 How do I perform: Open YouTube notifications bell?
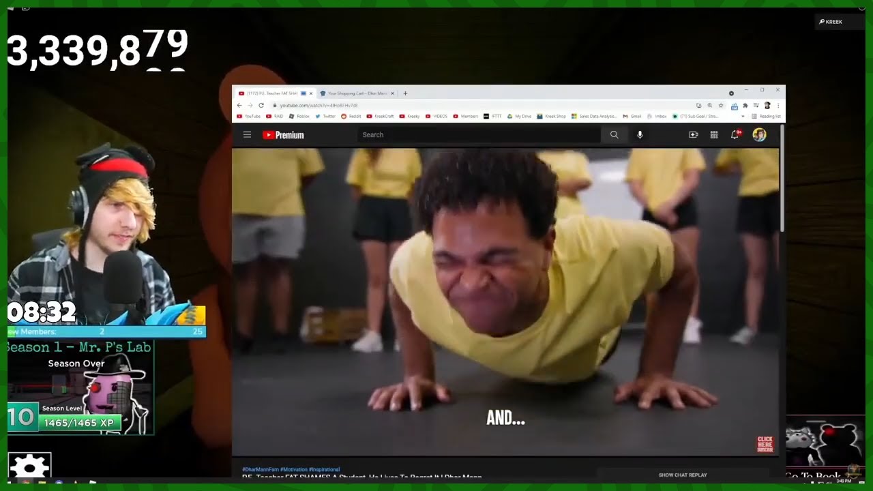[x=735, y=134]
